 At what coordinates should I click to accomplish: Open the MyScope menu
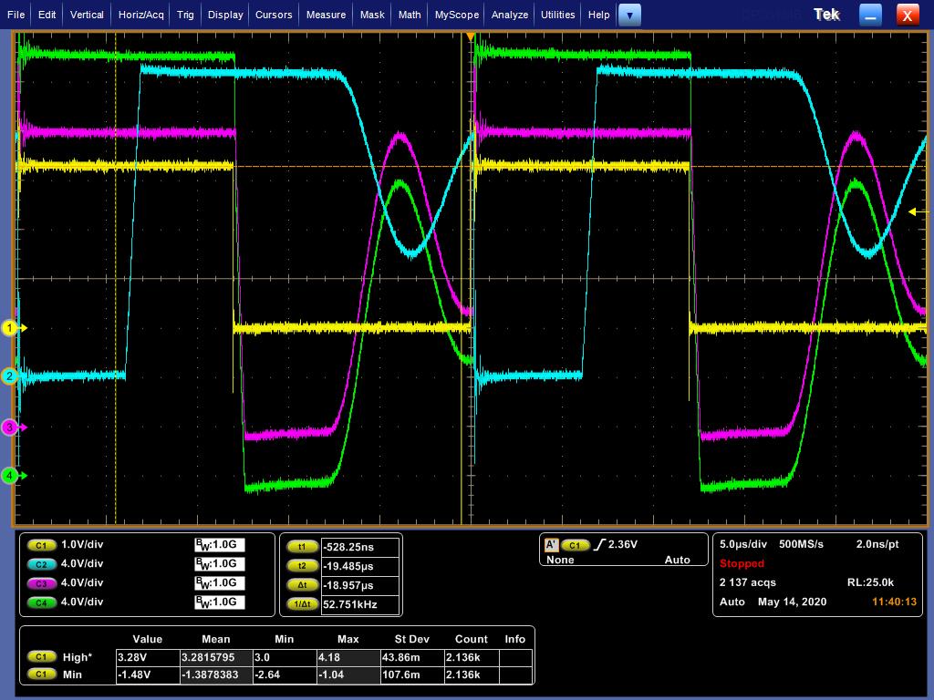point(456,15)
